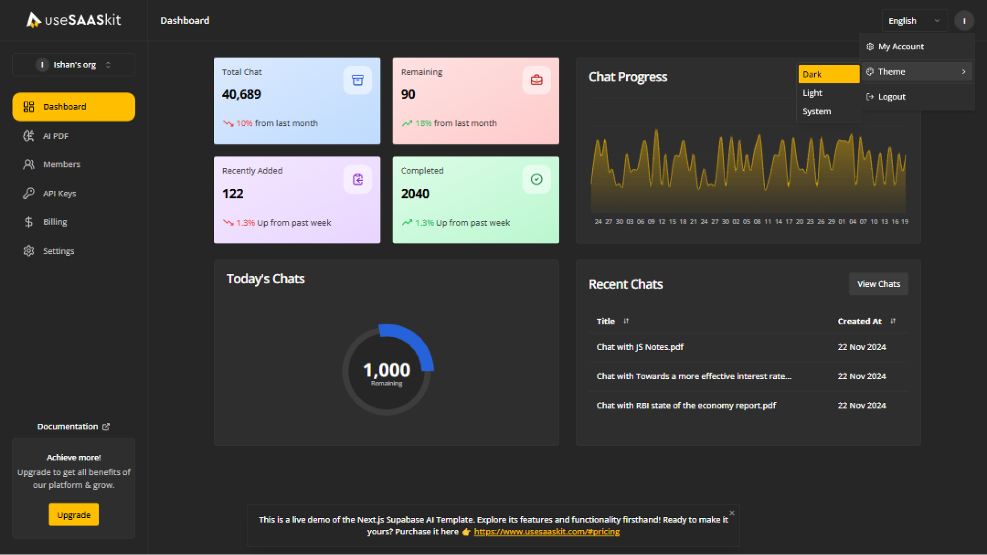987x555 pixels.
Task: Click the View Chats button
Action: pyautogui.click(x=879, y=284)
